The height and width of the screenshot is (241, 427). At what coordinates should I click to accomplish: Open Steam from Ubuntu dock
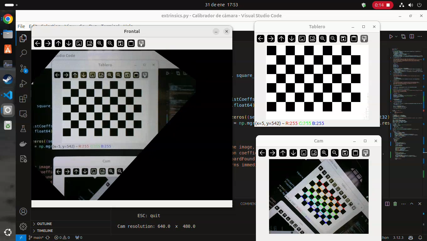8,79
